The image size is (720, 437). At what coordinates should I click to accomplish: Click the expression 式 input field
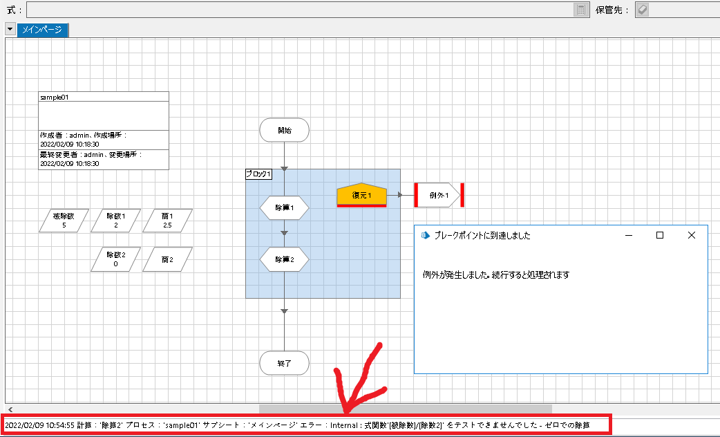tap(299, 10)
